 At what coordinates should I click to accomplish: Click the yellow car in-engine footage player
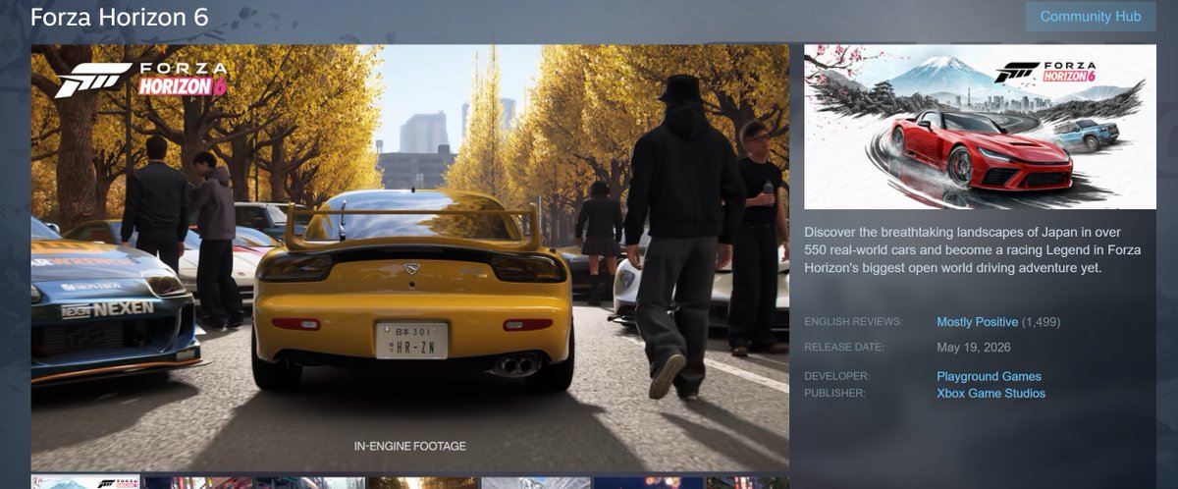point(409,258)
